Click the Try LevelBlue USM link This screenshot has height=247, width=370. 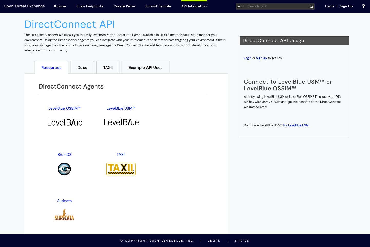[x=295, y=125]
